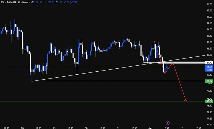Click the Jun date label on time axis
Image resolution: width=214 pixels, height=129 pixels.
(150, 128)
